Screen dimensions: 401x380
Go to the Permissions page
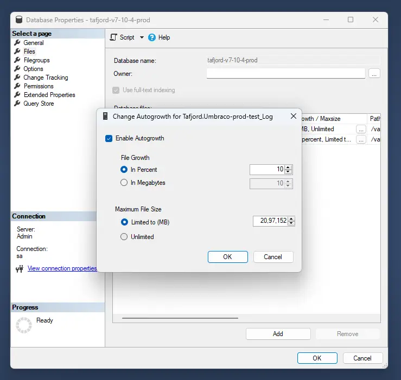pos(38,86)
